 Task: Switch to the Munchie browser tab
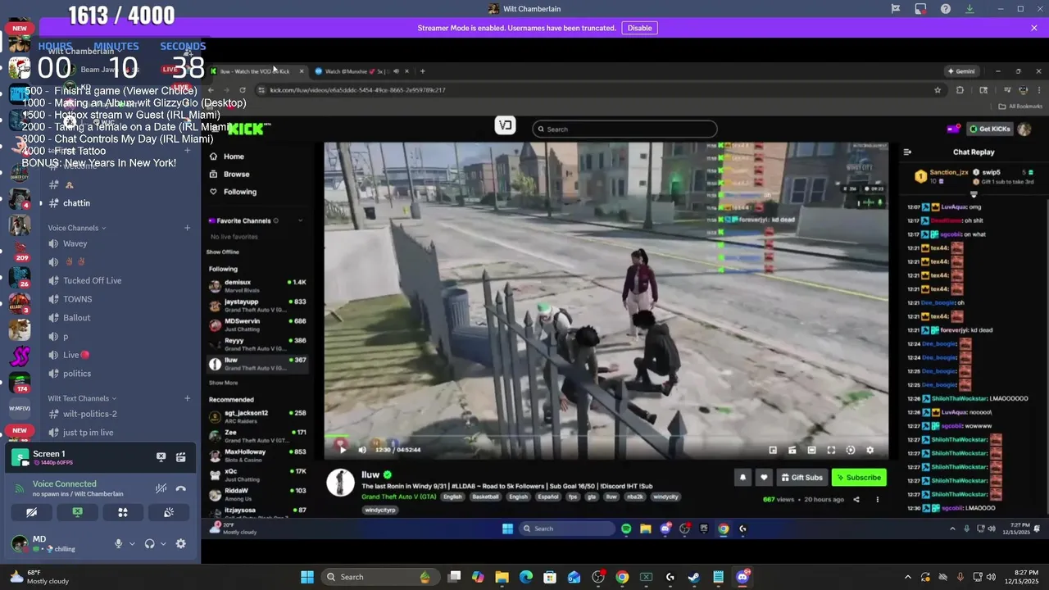361,71
